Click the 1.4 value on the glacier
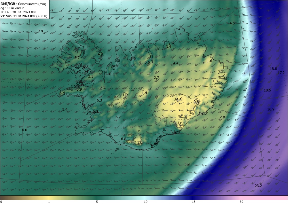Screen dimensions: 288x204 145,93
